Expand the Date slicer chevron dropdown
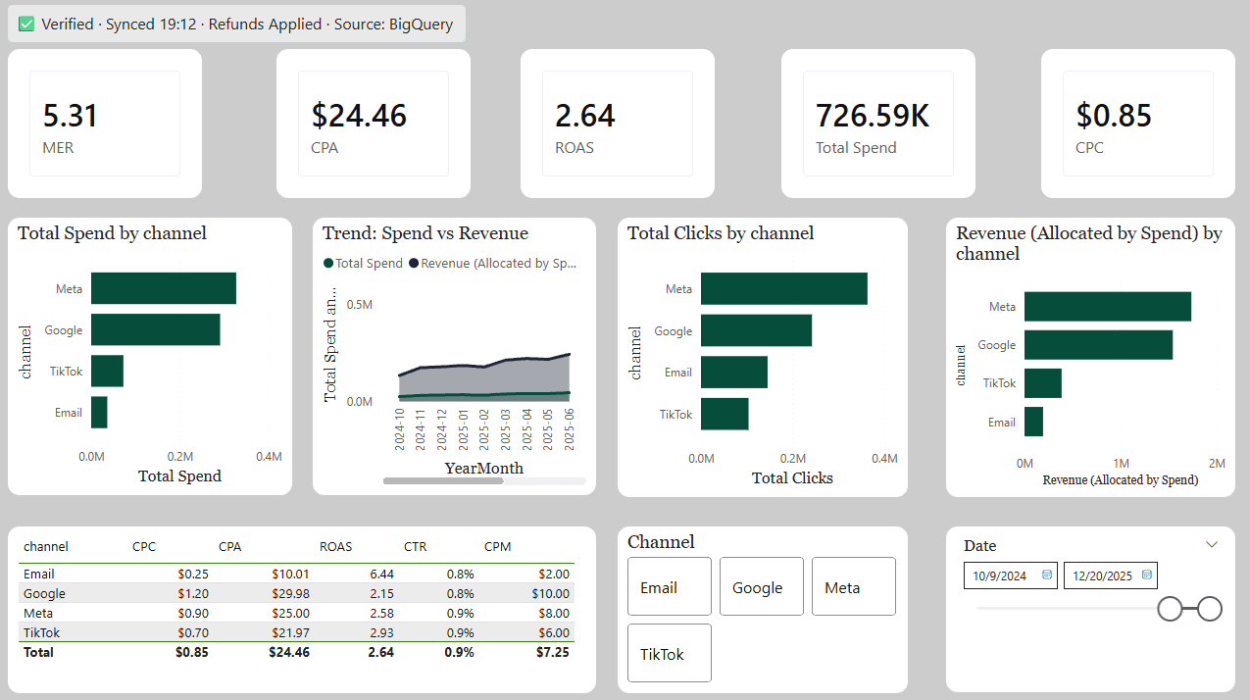Viewport: 1250px width, 700px height. (1212, 545)
